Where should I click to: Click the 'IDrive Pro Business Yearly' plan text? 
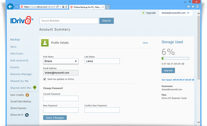coord(174,98)
